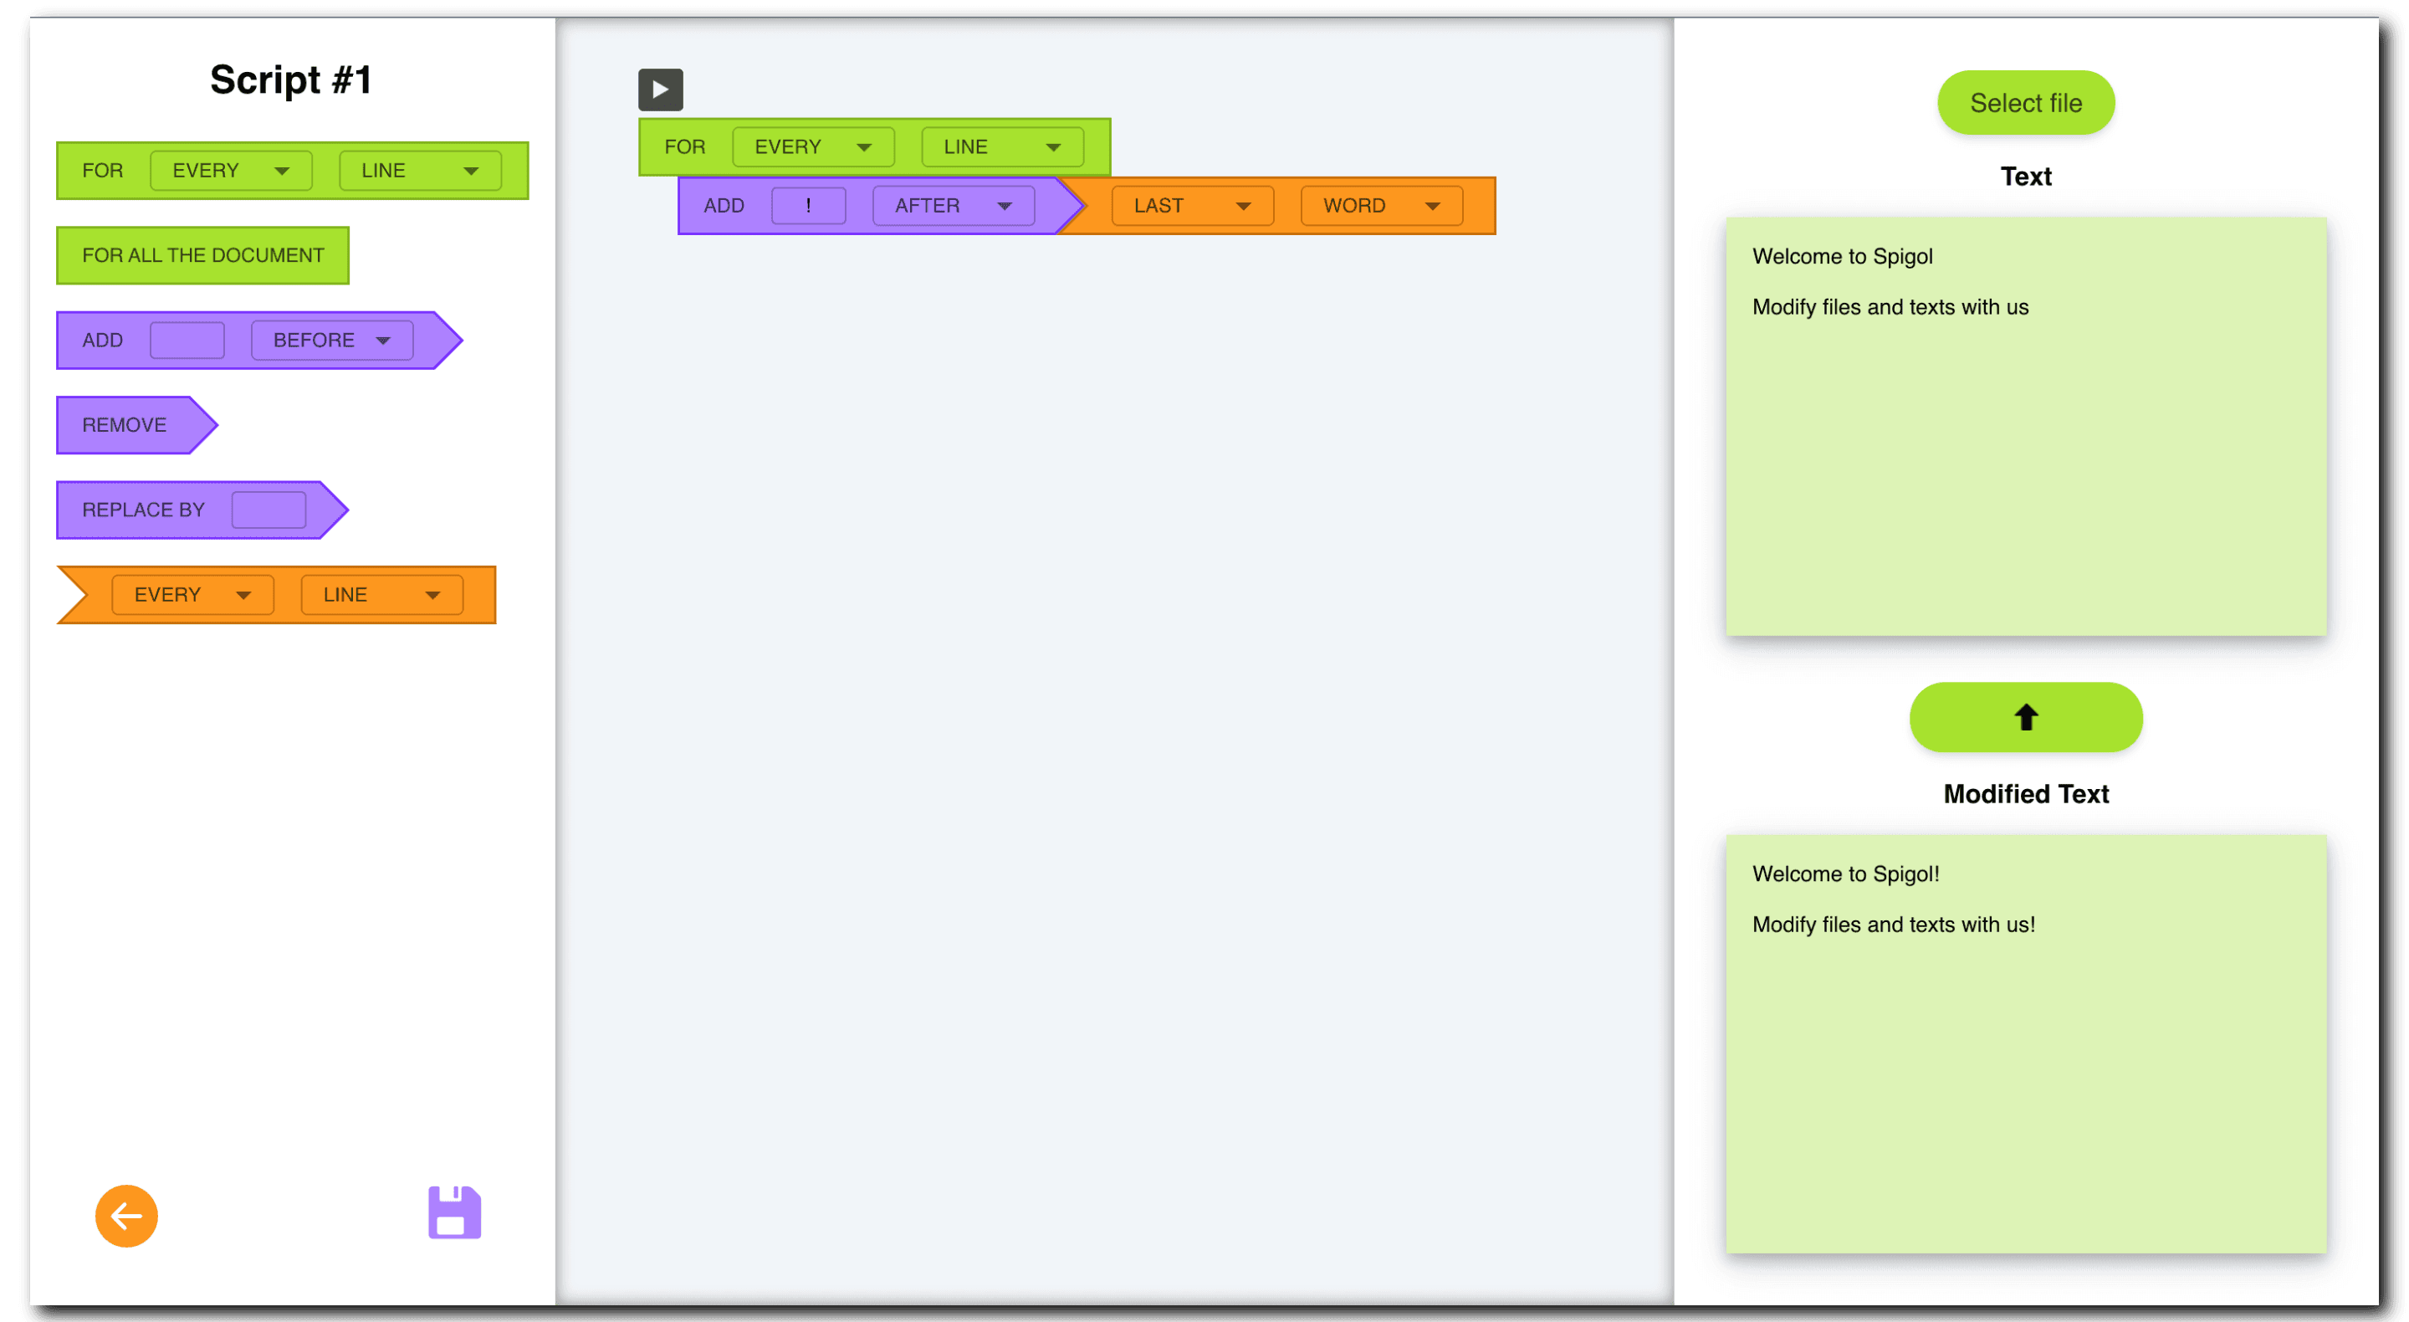The image size is (2409, 1322).
Task: Click the up arrow button above Modified Text
Action: tap(2026, 717)
